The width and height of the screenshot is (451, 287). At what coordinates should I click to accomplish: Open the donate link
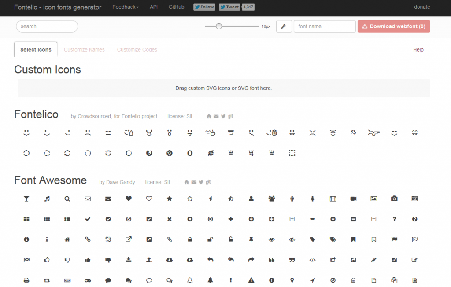tap(421, 7)
